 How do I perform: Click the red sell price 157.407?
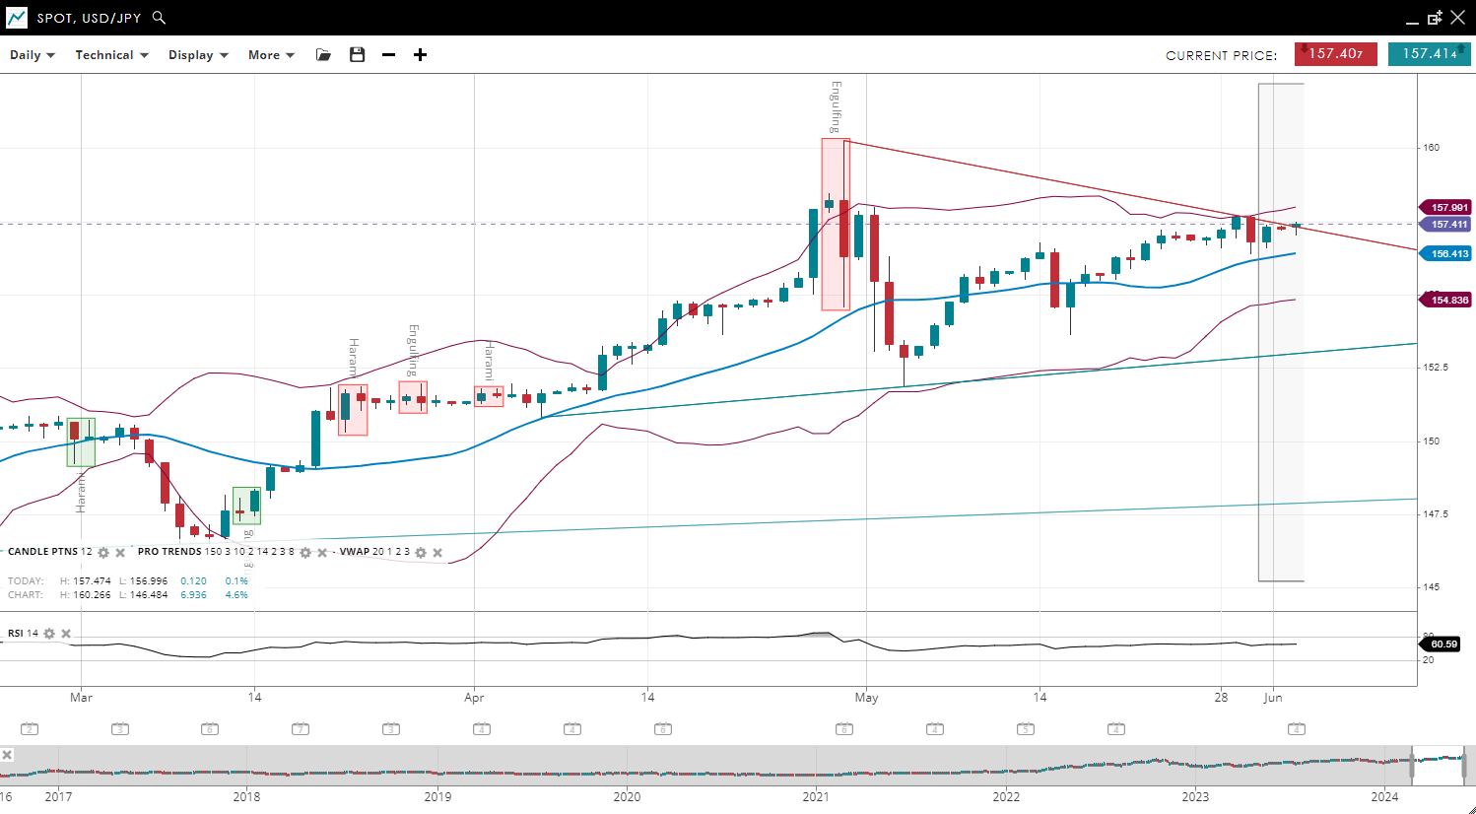pyautogui.click(x=1335, y=54)
